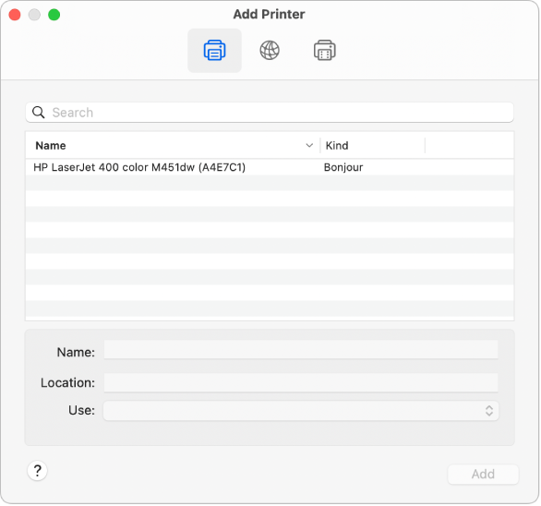The image size is (541, 506).
Task: Click the gray minimize window button
Action: point(34,15)
